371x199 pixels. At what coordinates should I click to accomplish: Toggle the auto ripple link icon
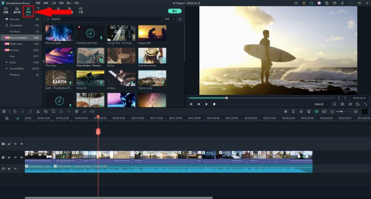pyautogui.click(x=18, y=118)
